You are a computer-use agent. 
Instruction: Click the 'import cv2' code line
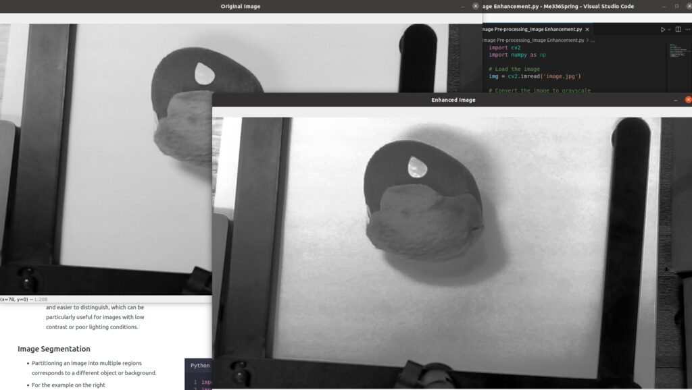click(504, 48)
